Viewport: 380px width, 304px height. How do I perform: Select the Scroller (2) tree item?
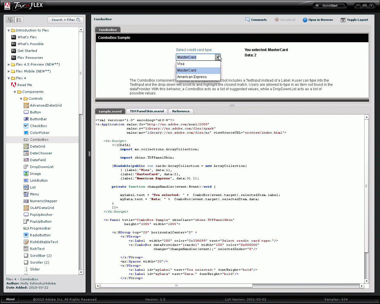pyautogui.click(x=39, y=262)
